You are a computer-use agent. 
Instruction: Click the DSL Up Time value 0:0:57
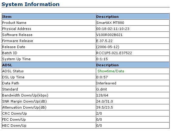point(102,77)
